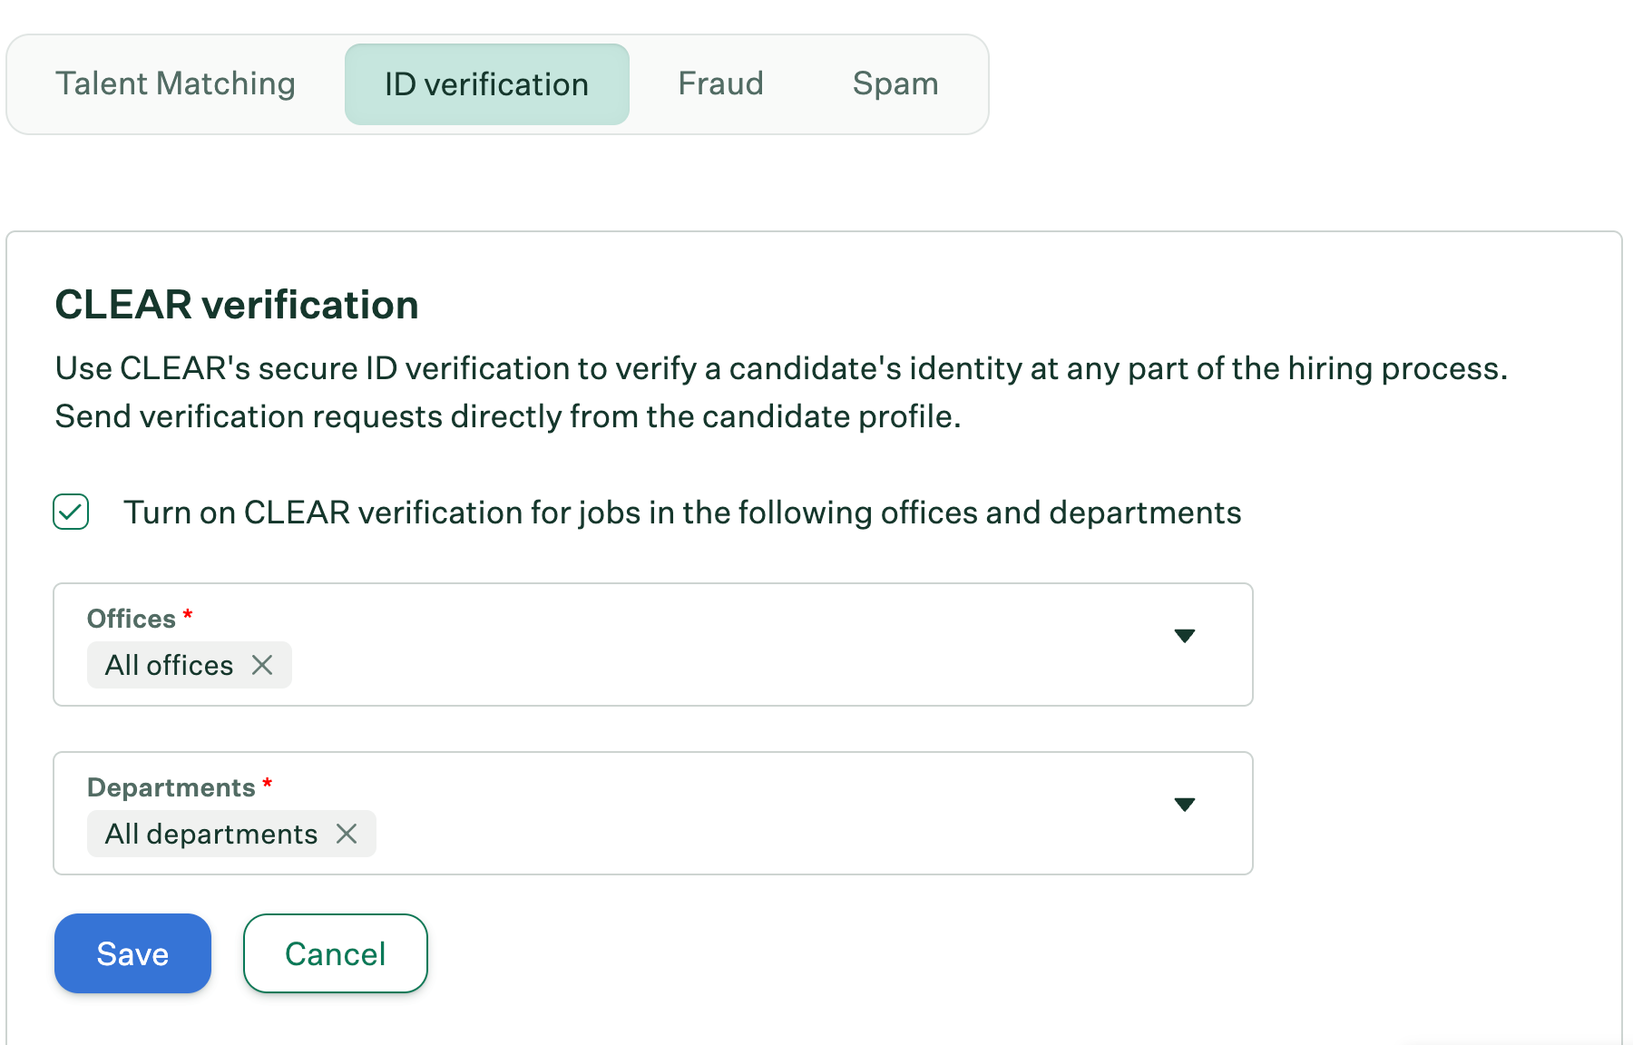Save the CLEAR verification settings
The image size is (1633, 1045).
132,953
